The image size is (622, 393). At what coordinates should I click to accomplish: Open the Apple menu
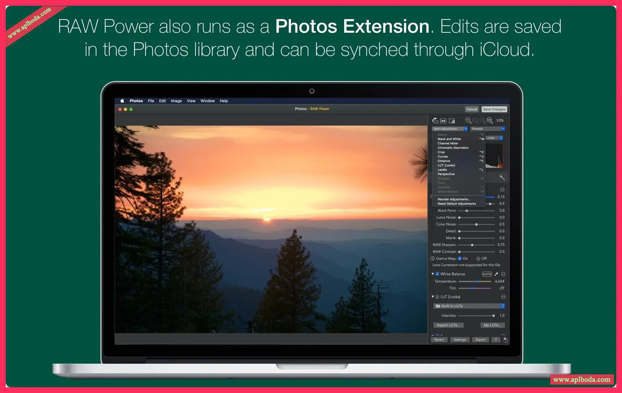click(x=122, y=101)
